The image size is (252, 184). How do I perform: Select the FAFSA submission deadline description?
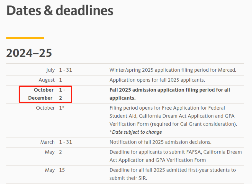coord(175,156)
